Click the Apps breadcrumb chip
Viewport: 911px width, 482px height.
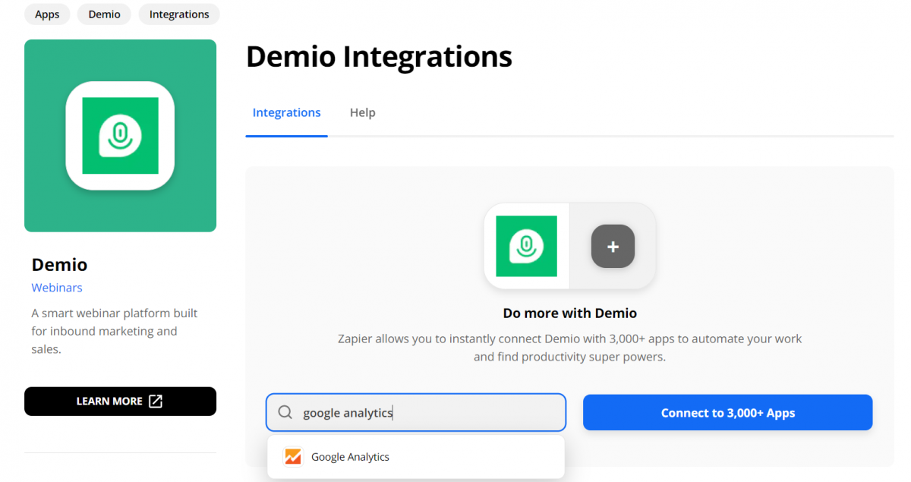[x=47, y=14]
